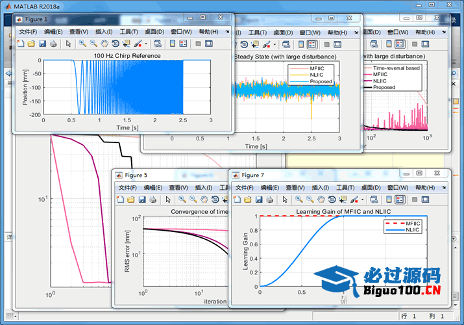Click dock arrow on Time-reversal figure menu bar
This screenshot has height=325, width=464.
coord(444,32)
